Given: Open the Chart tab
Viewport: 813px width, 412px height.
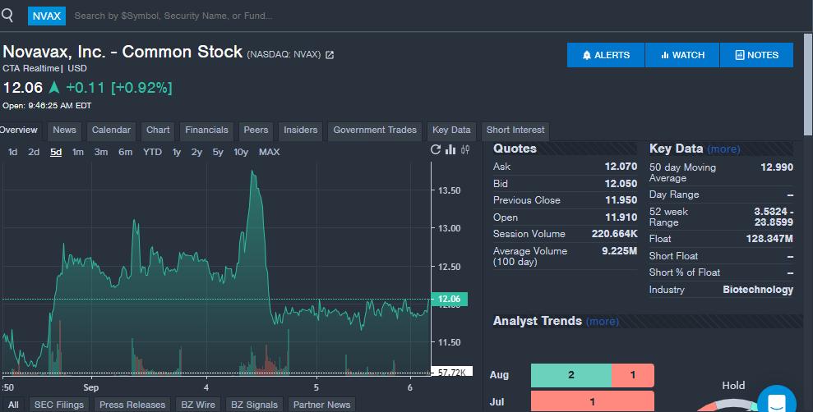Looking at the screenshot, I should pos(158,130).
